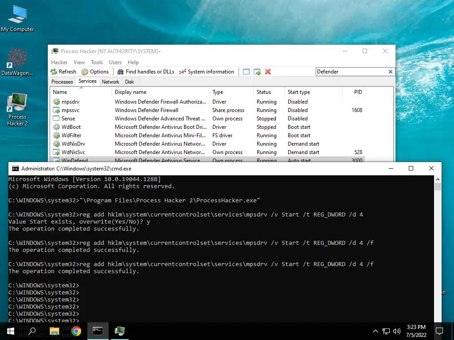Click the cmd.exe title bar icon
The width and height of the screenshot is (454, 340).
16,169
